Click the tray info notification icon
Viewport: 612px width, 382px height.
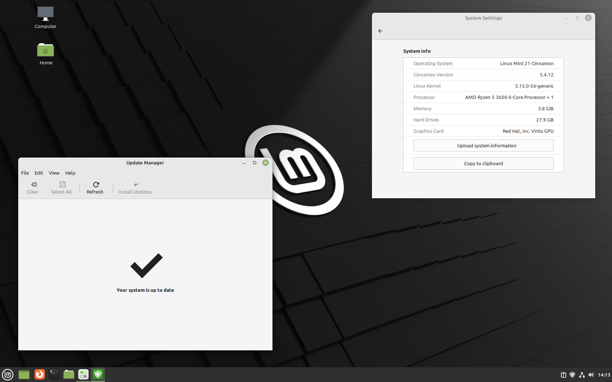(x=563, y=375)
